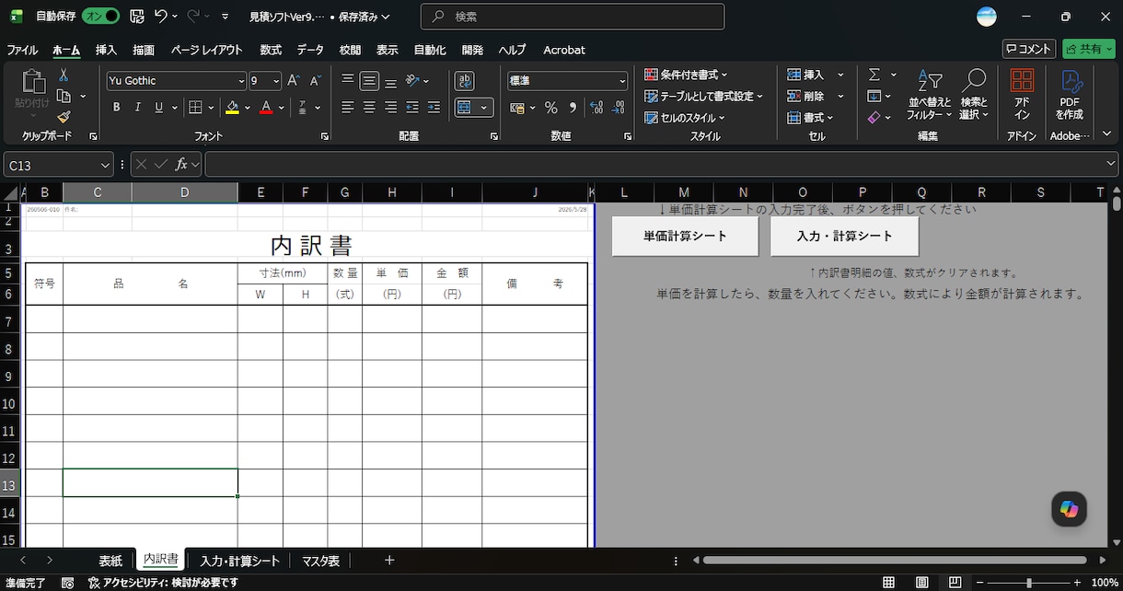Open 並べ替えとフィルター sort and filter menu
Screen dimensions: 1123x591
(930, 95)
